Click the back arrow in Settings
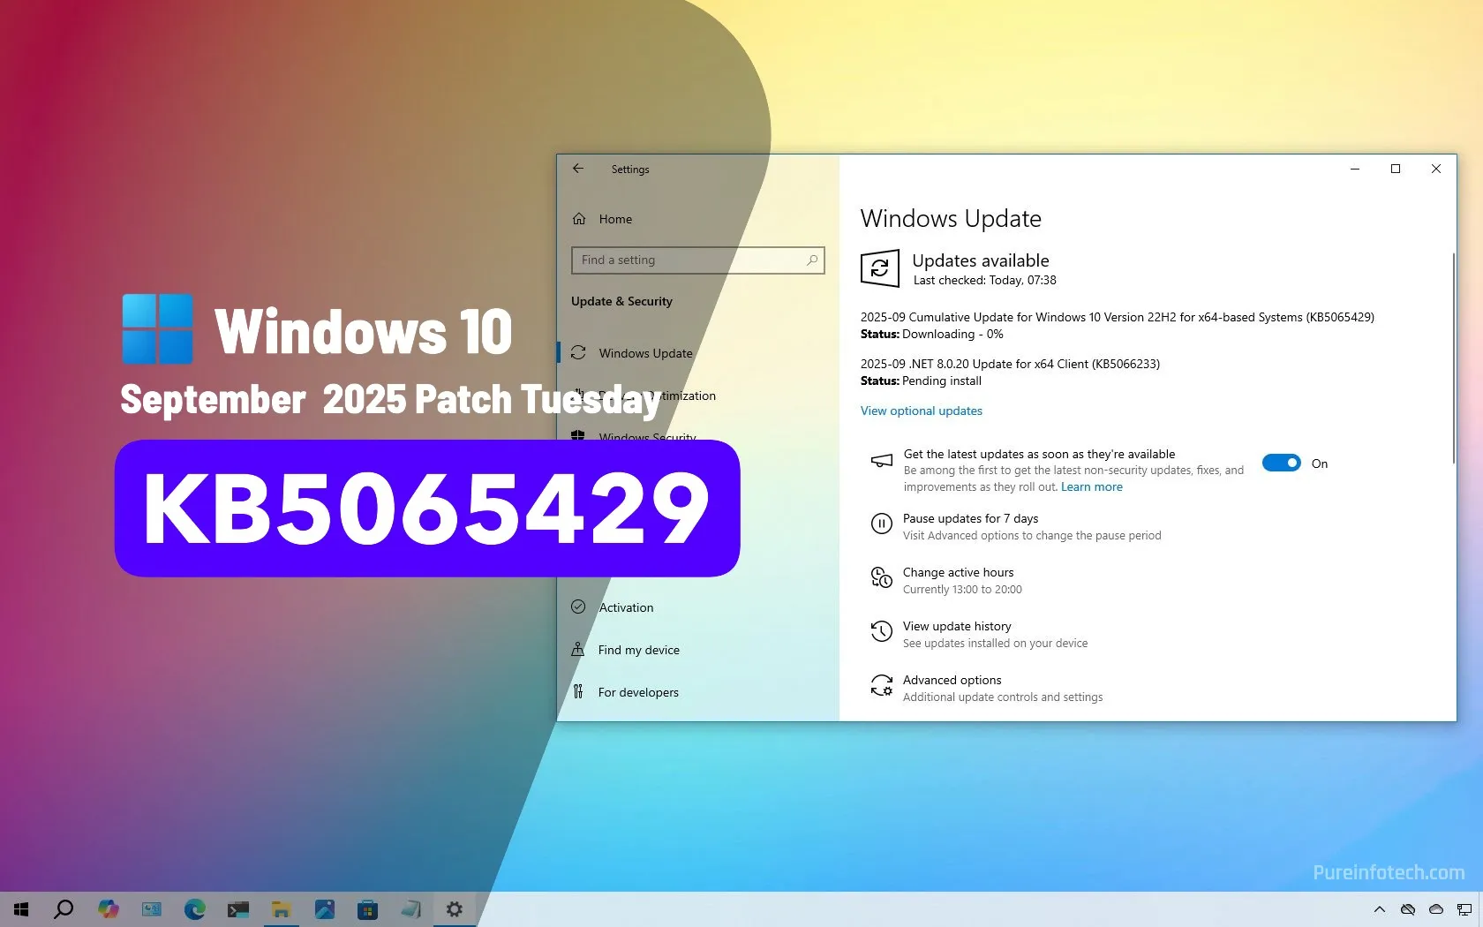1483x927 pixels. (578, 169)
